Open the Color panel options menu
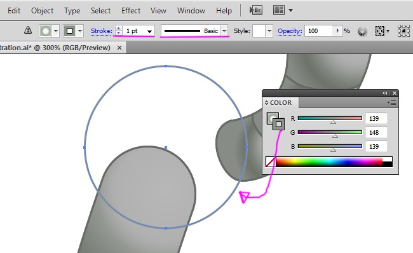 [391, 102]
